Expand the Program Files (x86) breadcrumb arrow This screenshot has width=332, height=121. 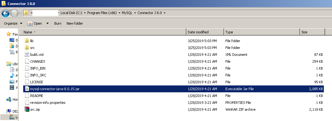119,13
